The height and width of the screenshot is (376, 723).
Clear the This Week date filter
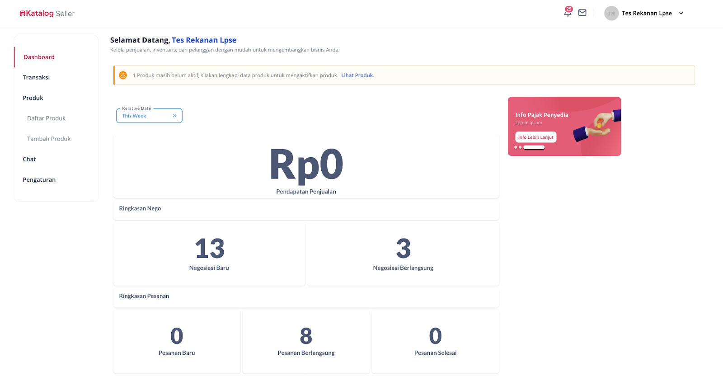click(174, 116)
